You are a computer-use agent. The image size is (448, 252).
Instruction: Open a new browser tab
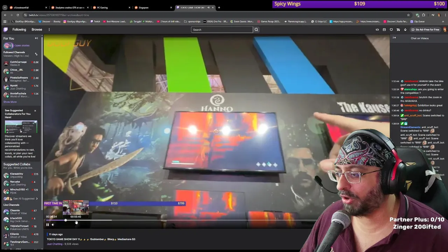click(x=219, y=7)
